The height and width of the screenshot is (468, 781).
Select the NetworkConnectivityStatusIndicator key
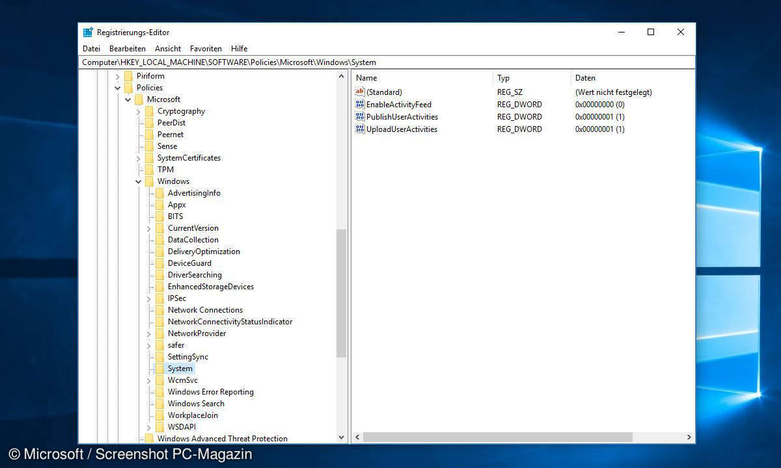pos(230,322)
